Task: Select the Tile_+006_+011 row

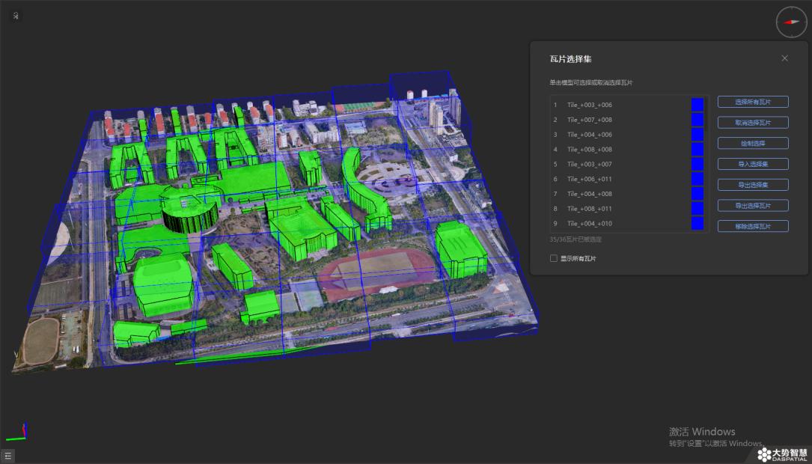Action: [628, 179]
